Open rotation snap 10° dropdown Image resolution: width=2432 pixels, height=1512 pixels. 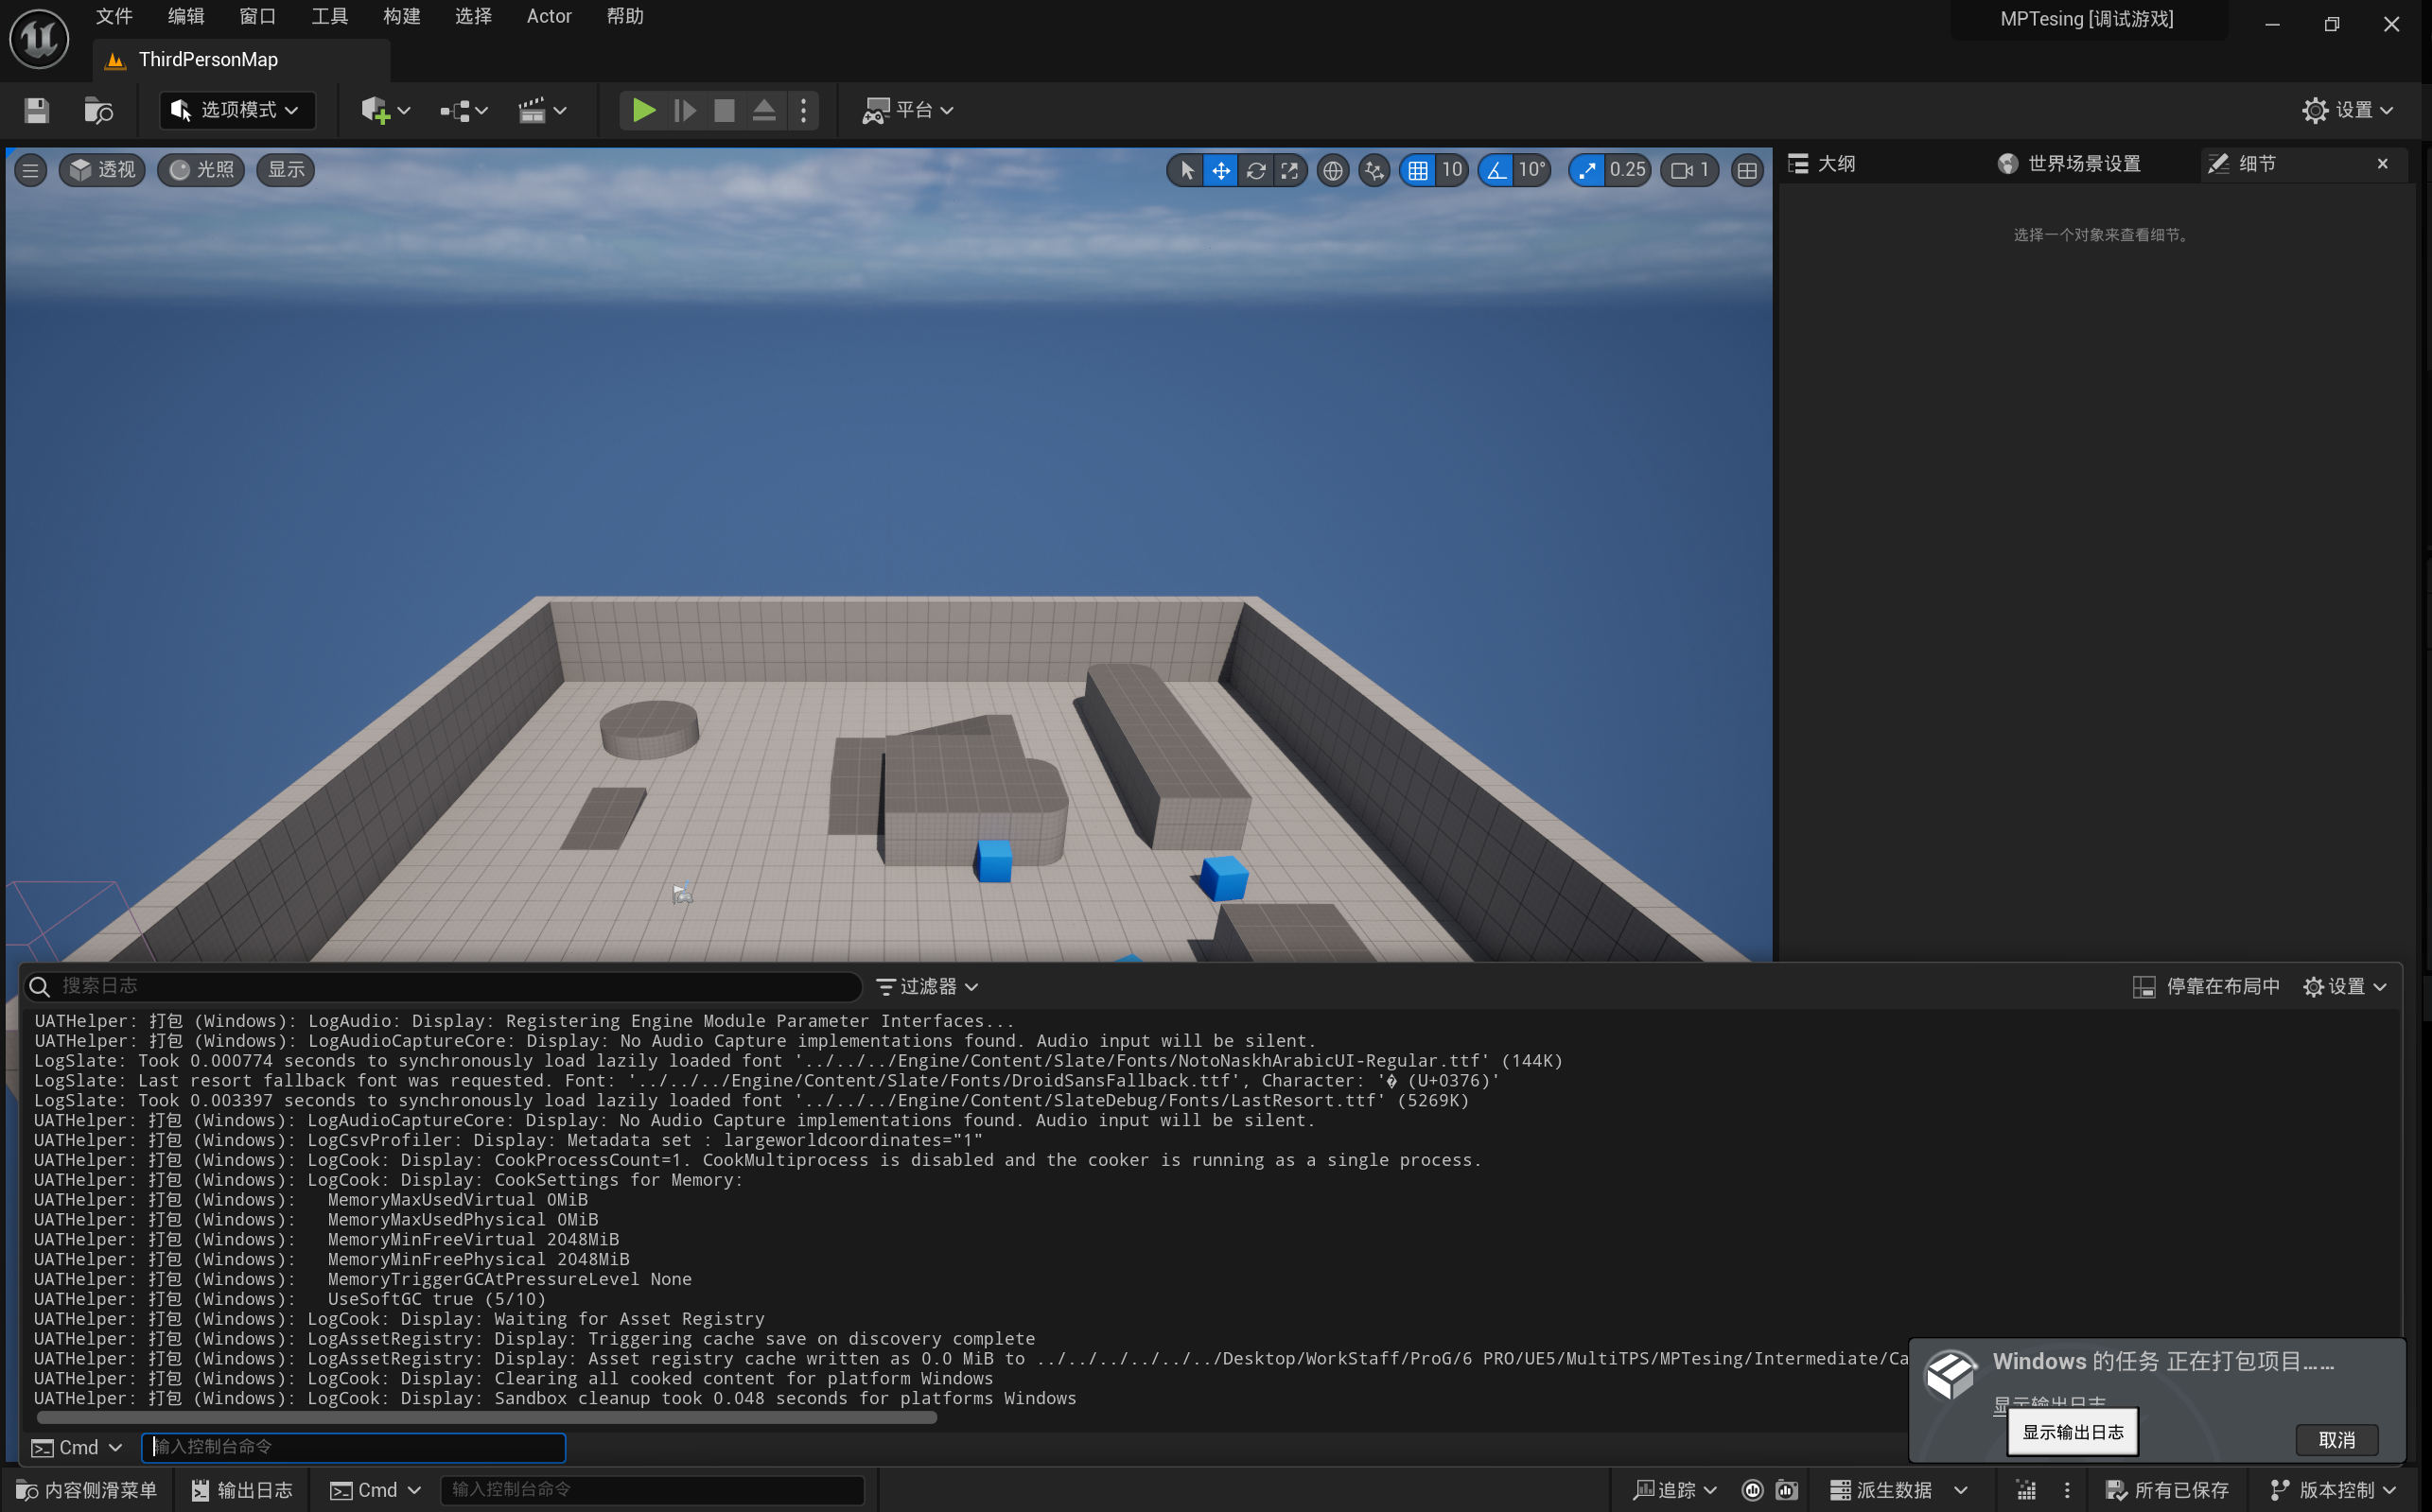[x=1531, y=170]
